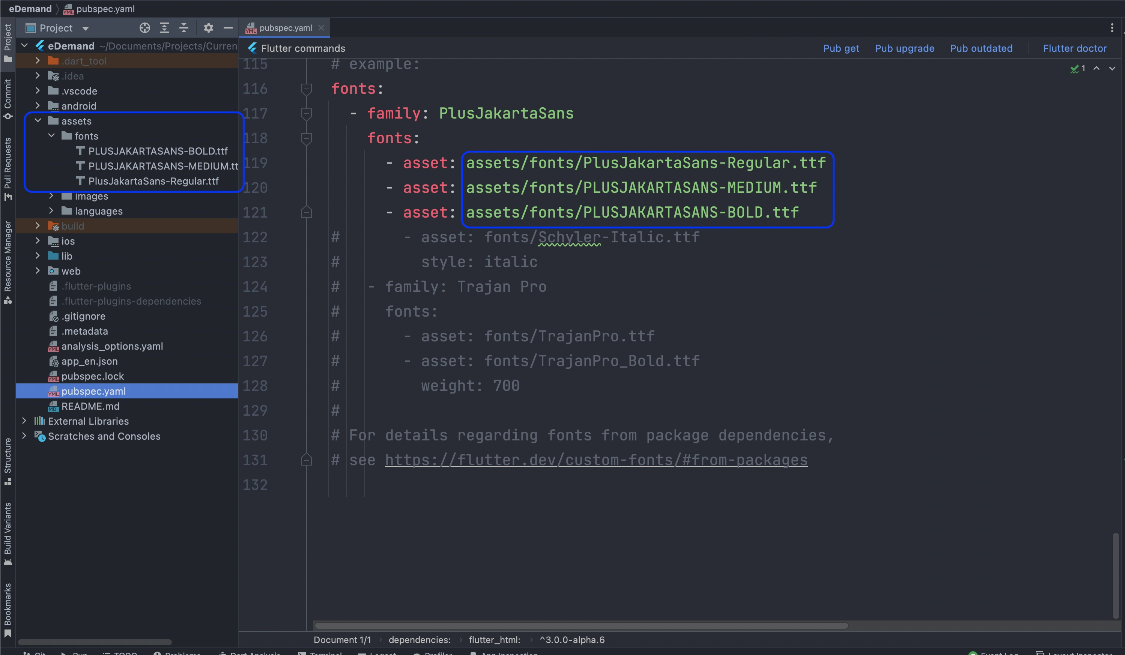Select PlusJakartaSans-Regular.ttf in project tree
This screenshot has width=1125, height=655.
coord(153,181)
